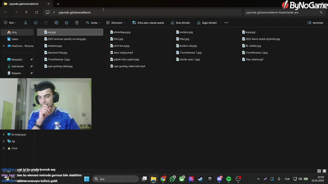This screenshot has height=184, width=328.
Task: Open the Sırala sort dropdown
Action: 93,23
